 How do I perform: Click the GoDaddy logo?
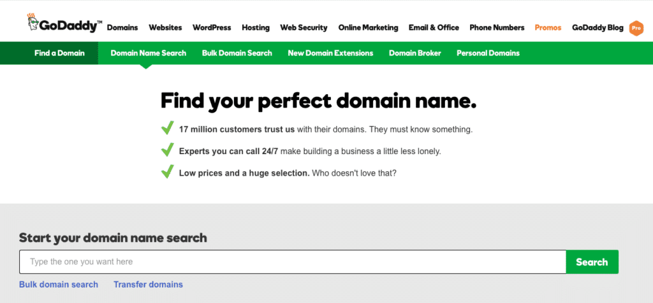(64, 24)
